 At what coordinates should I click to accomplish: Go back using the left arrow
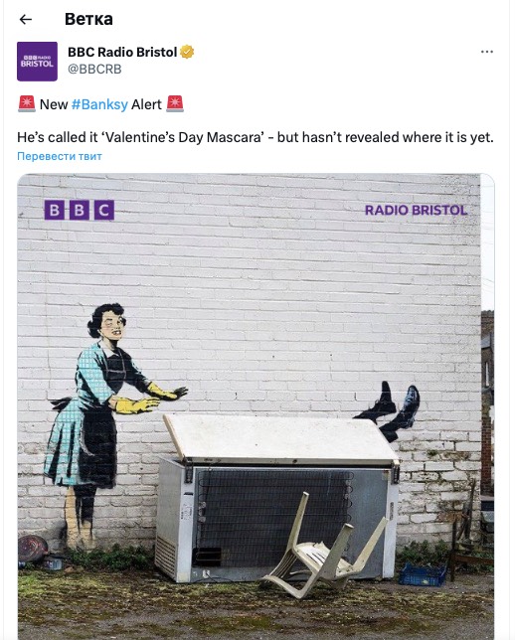(25, 19)
